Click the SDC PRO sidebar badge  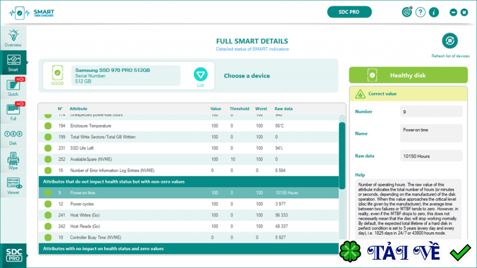(14, 255)
